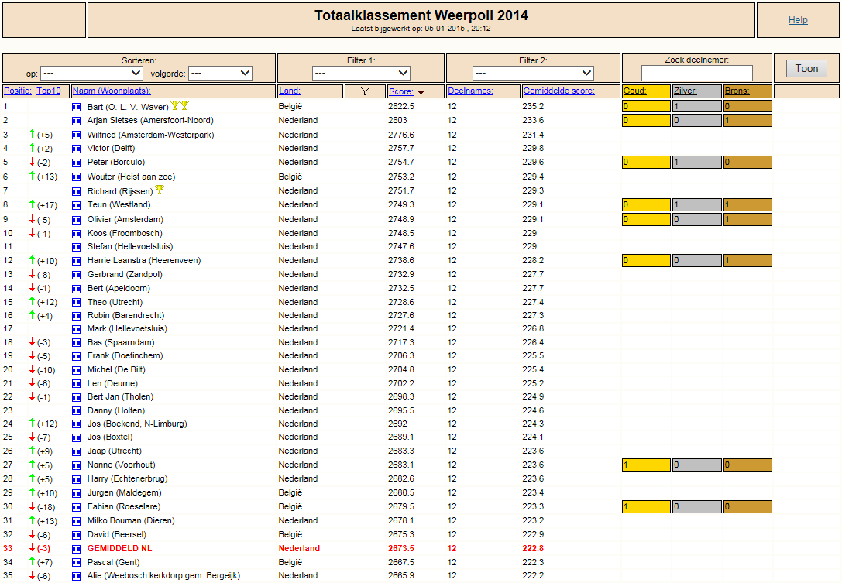Image resolution: width=842 pixels, height=583 pixels.
Task: Click the Toon button
Action: point(806,68)
